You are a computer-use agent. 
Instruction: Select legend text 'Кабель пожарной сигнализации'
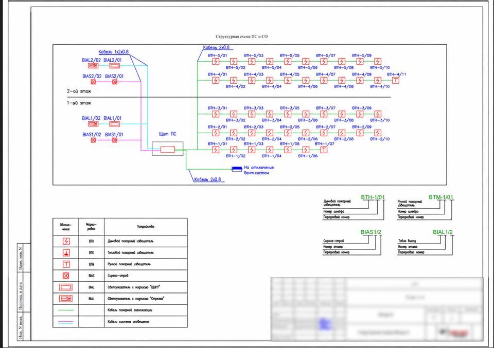(130, 310)
